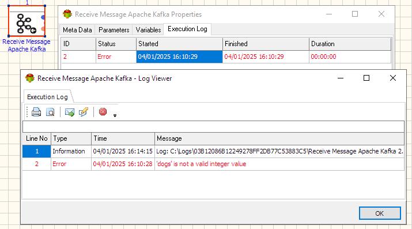Switch to the Meta Data tab
The image size is (412, 229).
click(x=77, y=30)
